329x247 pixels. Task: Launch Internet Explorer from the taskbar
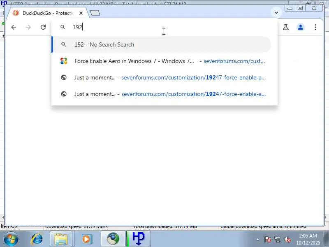37,239
